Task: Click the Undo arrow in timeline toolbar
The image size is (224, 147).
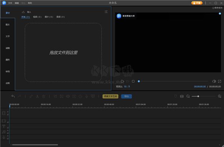Action: click(x=13, y=97)
